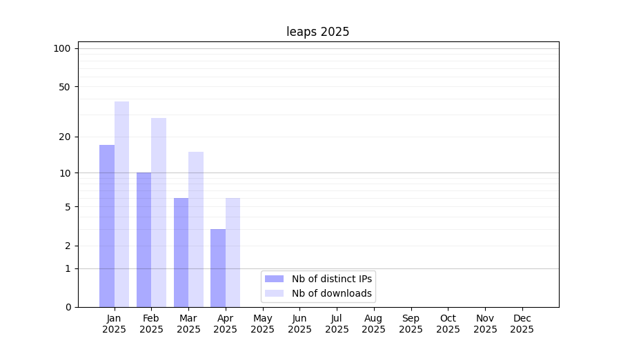Click the 100 y-axis tick label
The image size is (621, 345).
point(62,48)
